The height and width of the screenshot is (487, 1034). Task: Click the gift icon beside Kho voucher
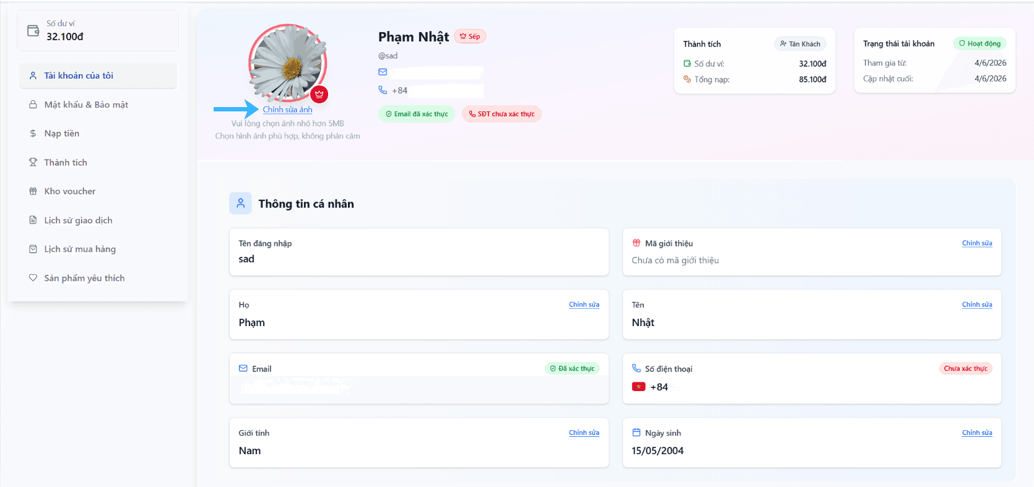click(x=33, y=191)
